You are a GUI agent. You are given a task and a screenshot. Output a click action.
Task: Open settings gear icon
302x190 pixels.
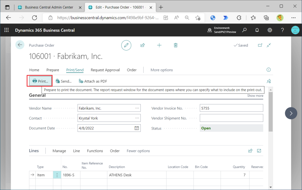270,30
